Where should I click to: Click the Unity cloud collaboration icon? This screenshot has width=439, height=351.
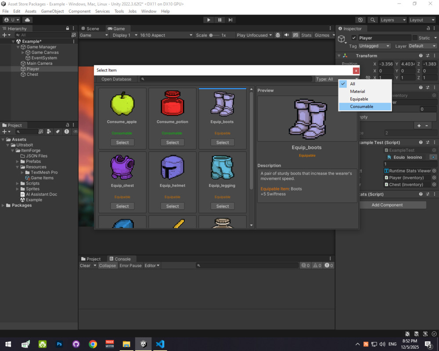point(27,19)
